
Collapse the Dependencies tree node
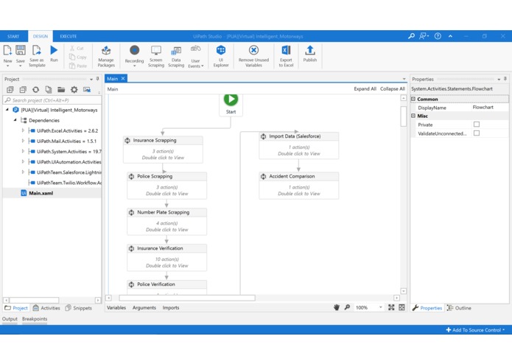pyautogui.click(x=15, y=120)
